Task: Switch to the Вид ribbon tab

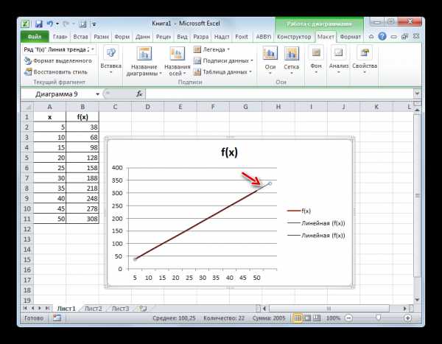Action: [x=182, y=37]
